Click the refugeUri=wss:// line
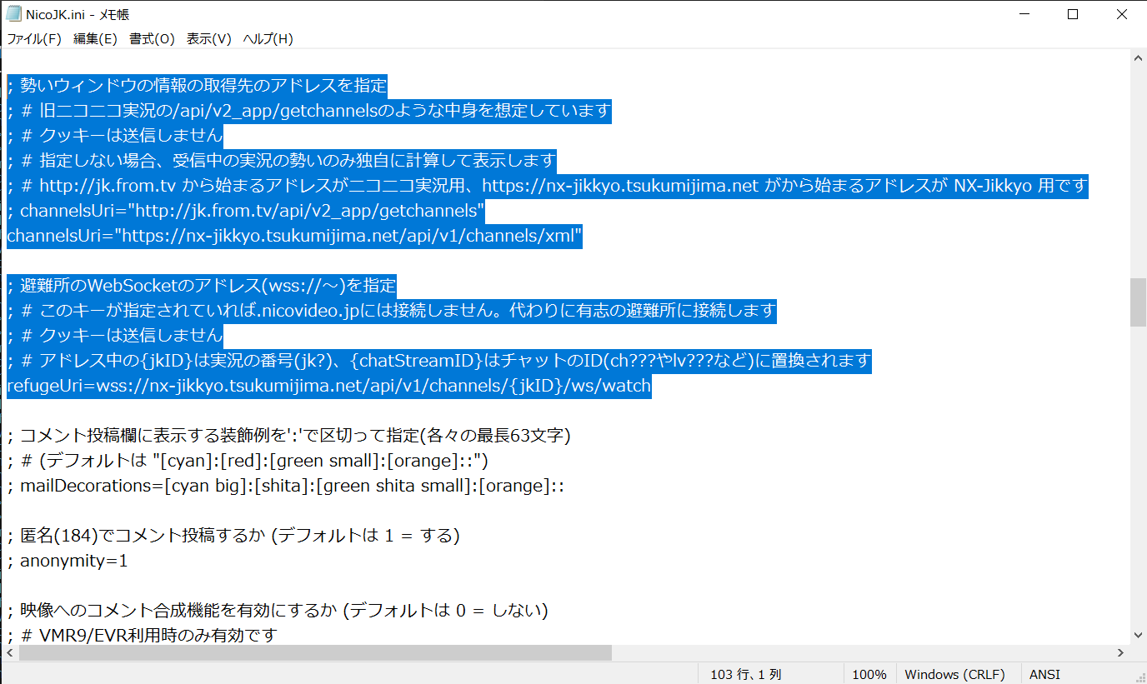This screenshot has width=1147, height=684. tap(329, 386)
